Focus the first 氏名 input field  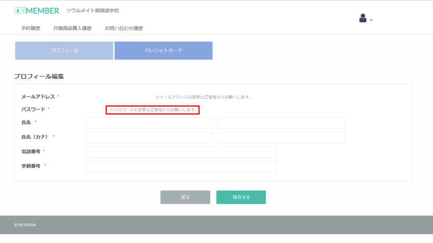coord(150,123)
